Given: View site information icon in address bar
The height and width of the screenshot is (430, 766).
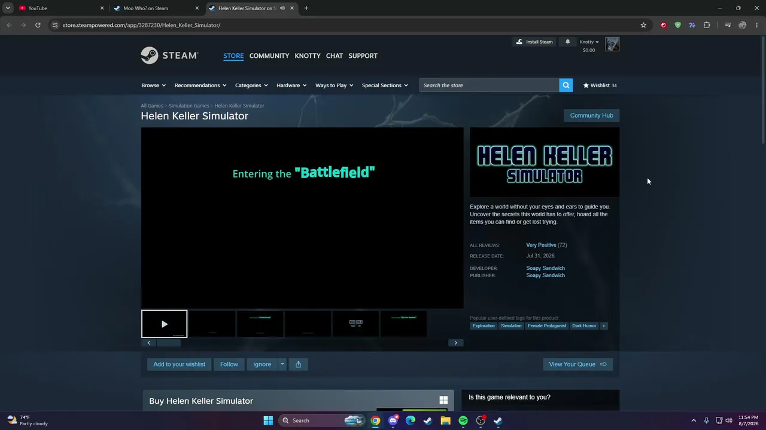Looking at the screenshot, I should [x=54, y=25].
